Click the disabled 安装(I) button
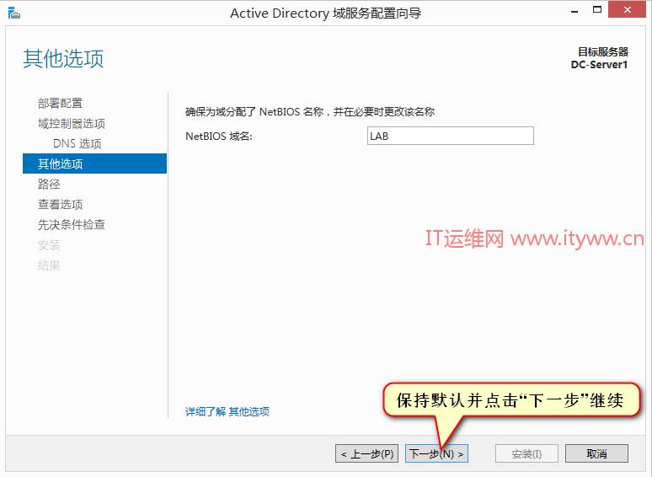 (526, 453)
